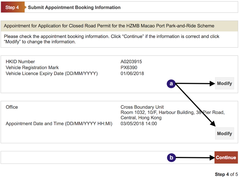Click Modify button for vehicle details section
The width and height of the screenshot is (240, 180).
point(224,83)
